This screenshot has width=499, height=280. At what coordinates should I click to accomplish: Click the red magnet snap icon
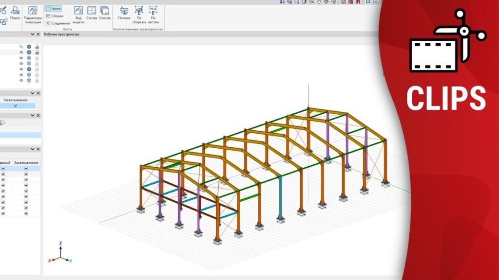357,2
